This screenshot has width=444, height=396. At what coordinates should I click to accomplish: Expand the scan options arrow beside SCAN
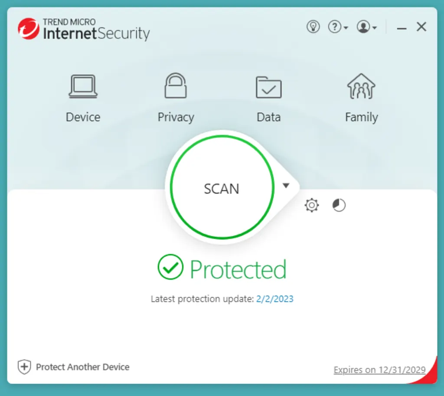tap(286, 185)
